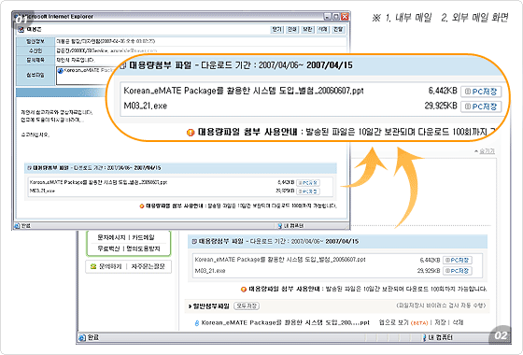Save M03_21.exe with PC저장 in window 01
This screenshot has height=355, width=523.
point(308,192)
